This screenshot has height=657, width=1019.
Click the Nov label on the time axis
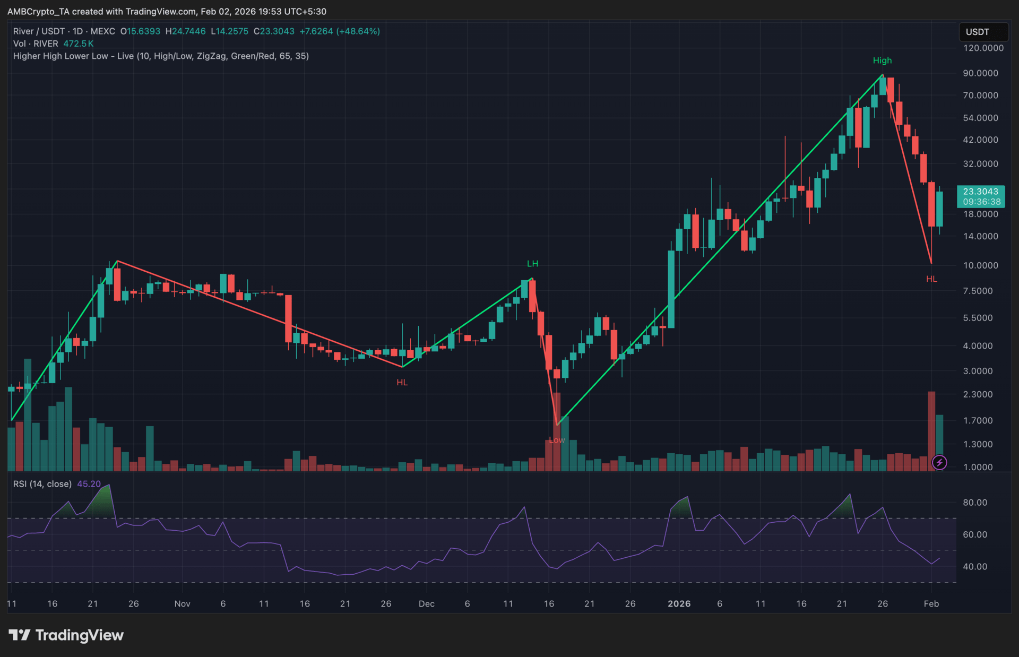pos(182,603)
